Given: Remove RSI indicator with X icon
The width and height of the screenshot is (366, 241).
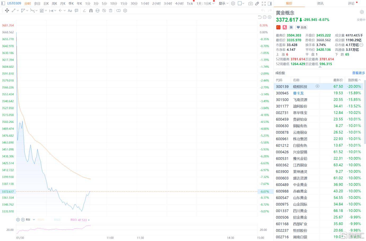Looking at the screenshot, I should tap(23, 220).
